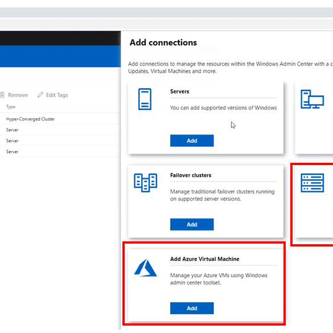
Task: Click the Failover clusters card title
Action: 191,175
